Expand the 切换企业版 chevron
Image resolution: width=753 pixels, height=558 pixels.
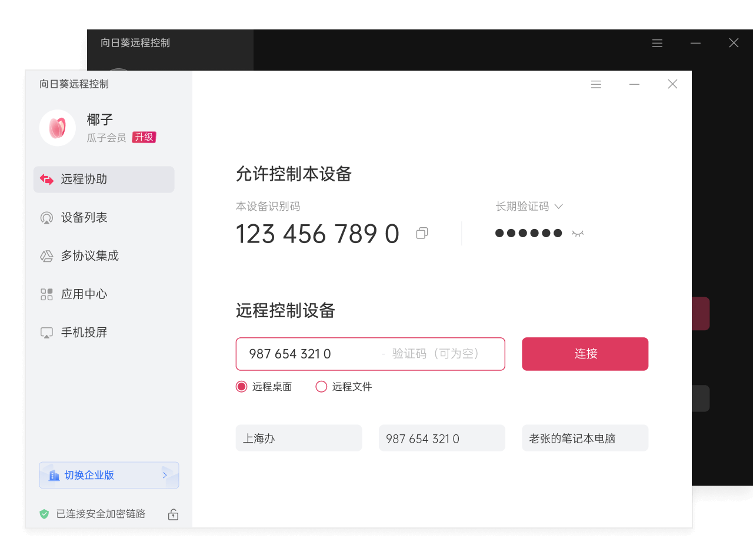click(165, 475)
